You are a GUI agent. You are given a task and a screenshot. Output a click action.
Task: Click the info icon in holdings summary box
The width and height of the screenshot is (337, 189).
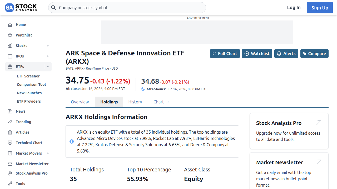[72, 141]
